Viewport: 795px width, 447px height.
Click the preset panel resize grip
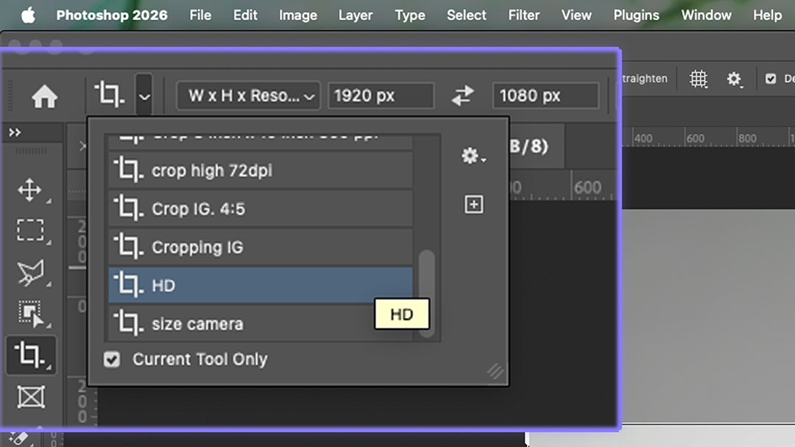point(496,372)
